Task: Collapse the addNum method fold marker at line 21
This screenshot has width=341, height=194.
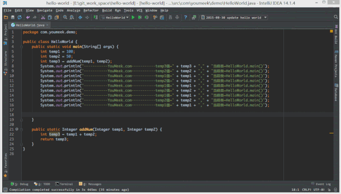Action: pos(21,129)
